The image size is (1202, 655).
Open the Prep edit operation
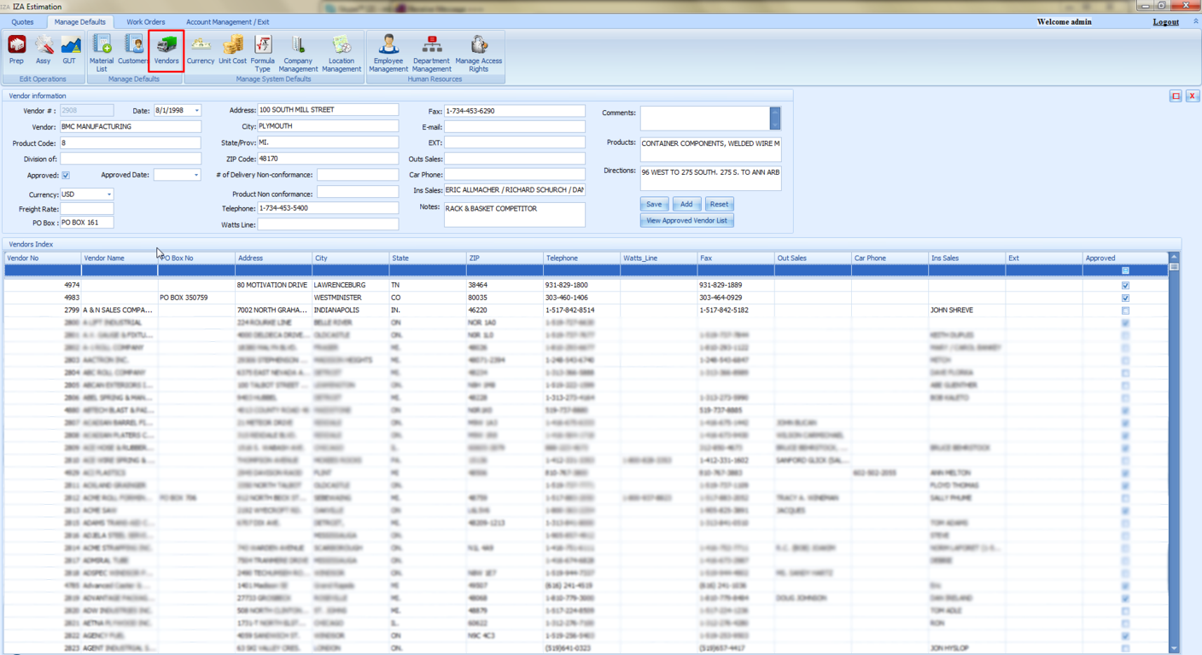[16, 50]
